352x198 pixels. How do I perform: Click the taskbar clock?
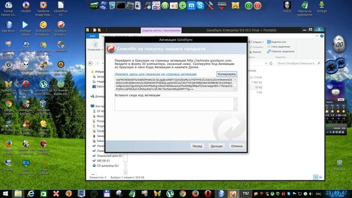(336, 194)
